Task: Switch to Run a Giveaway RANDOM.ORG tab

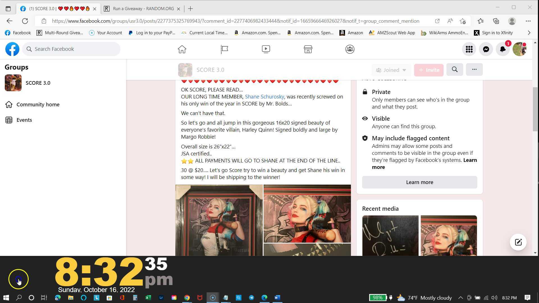Action: [143, 9]
